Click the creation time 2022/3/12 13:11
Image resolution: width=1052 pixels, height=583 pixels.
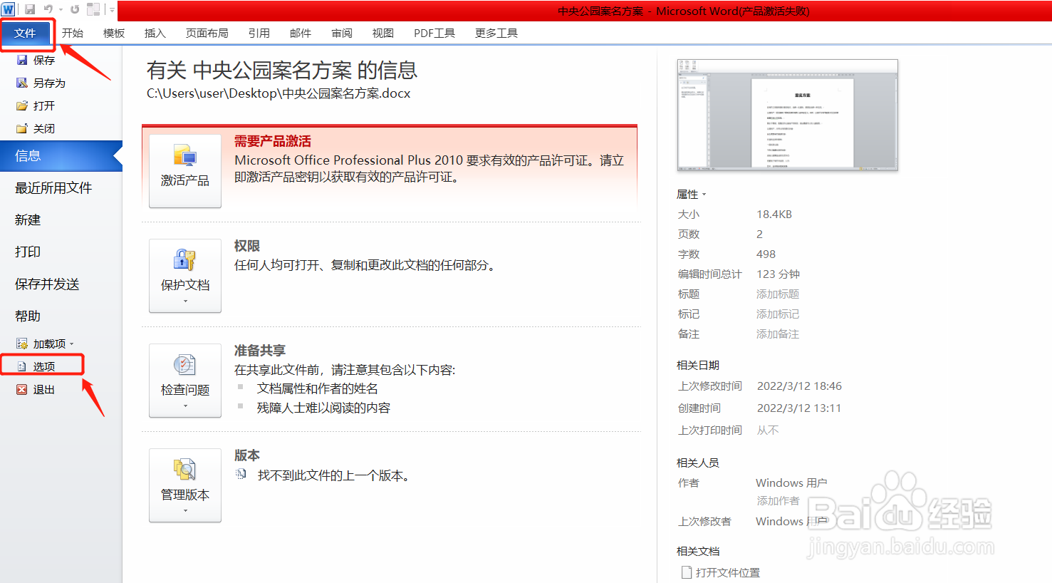point(799,408)
